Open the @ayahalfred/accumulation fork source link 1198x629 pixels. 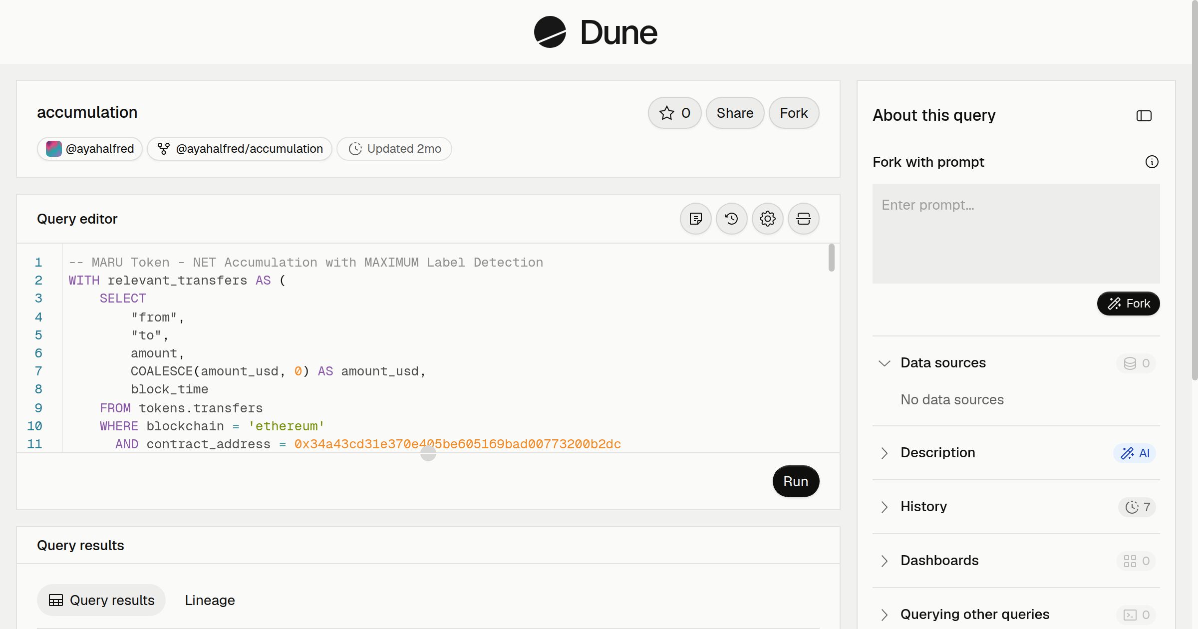tap(240, 149)
